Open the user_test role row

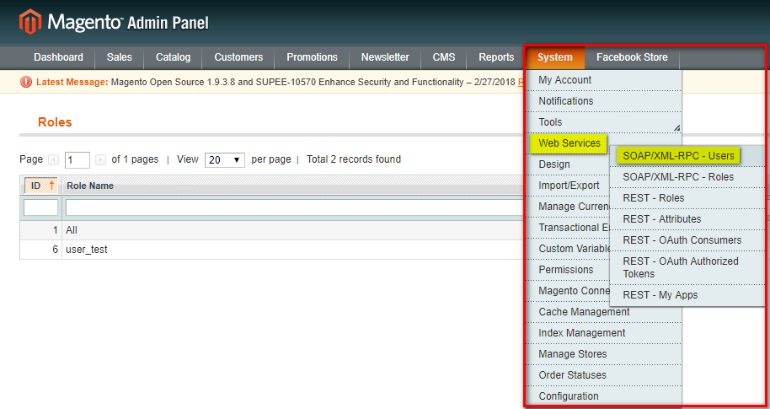tap(88, 250)
